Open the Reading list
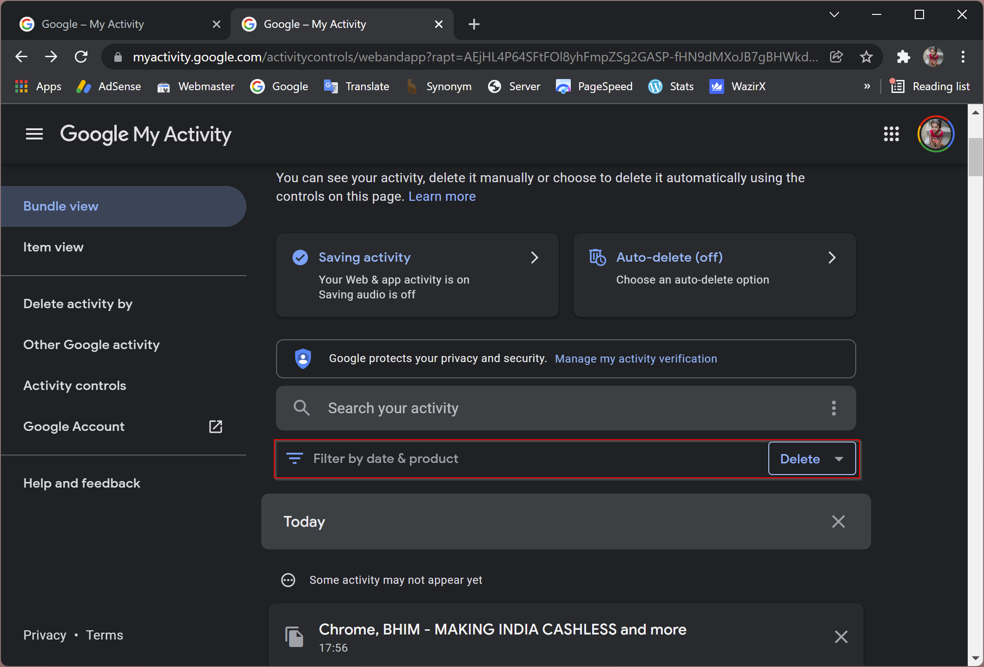This screenshot has width=984, height=667. click(930, 86)
